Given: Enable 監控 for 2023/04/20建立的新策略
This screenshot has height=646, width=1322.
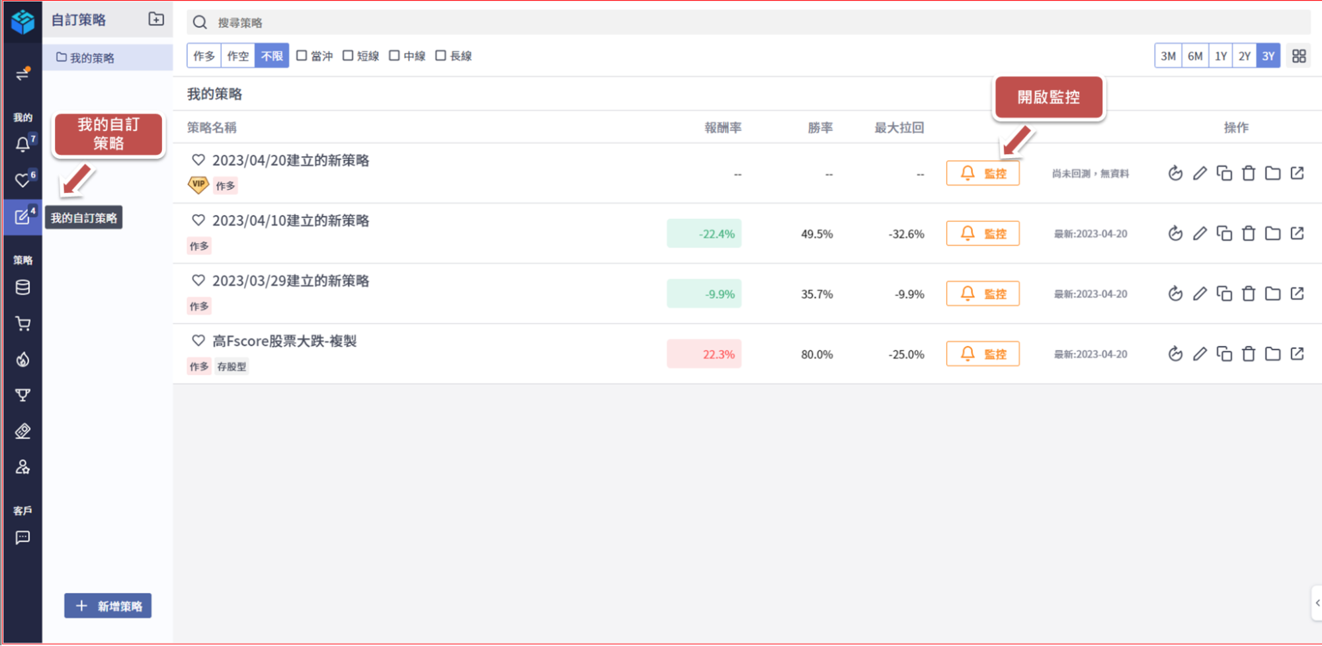Looking at the screenshot, I should pyautogui.click(x=983, y=173).
